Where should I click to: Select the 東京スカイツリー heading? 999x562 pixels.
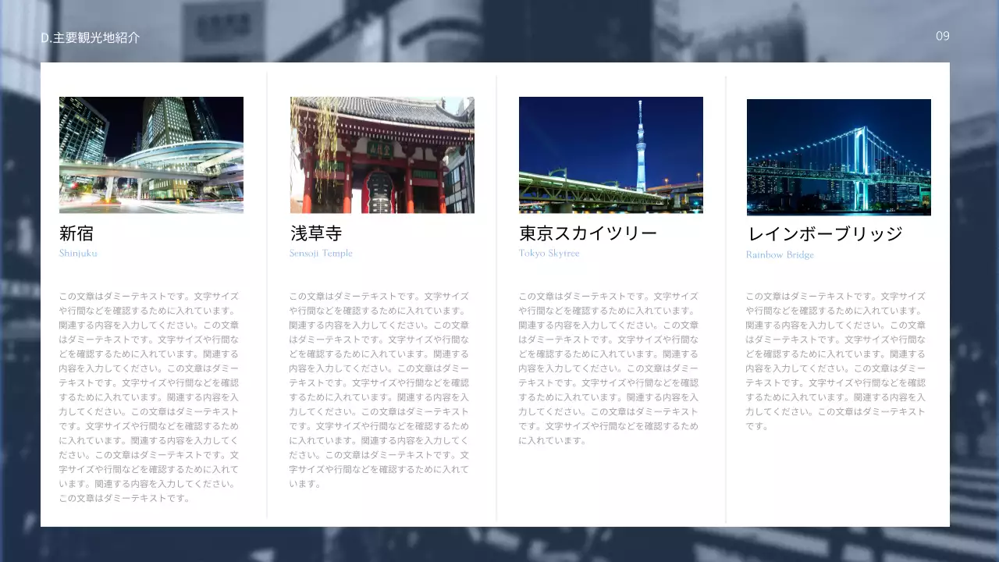[x=587, y=233]
